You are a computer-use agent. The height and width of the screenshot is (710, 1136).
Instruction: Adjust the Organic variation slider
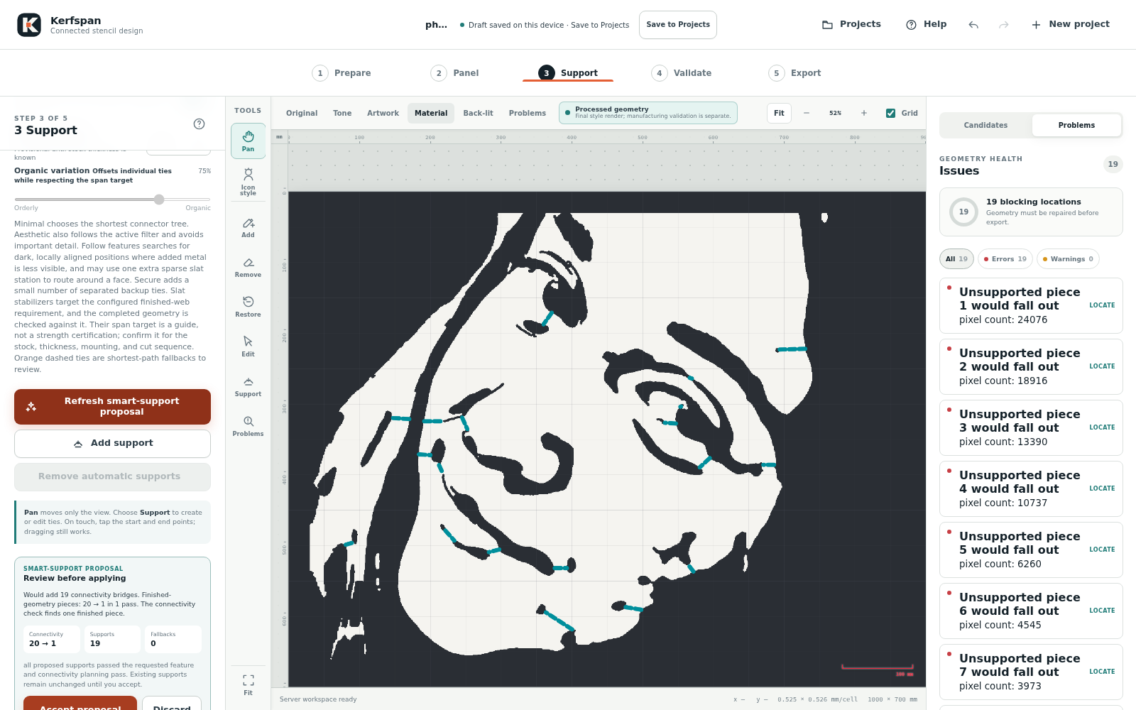[x=112, y=200]
